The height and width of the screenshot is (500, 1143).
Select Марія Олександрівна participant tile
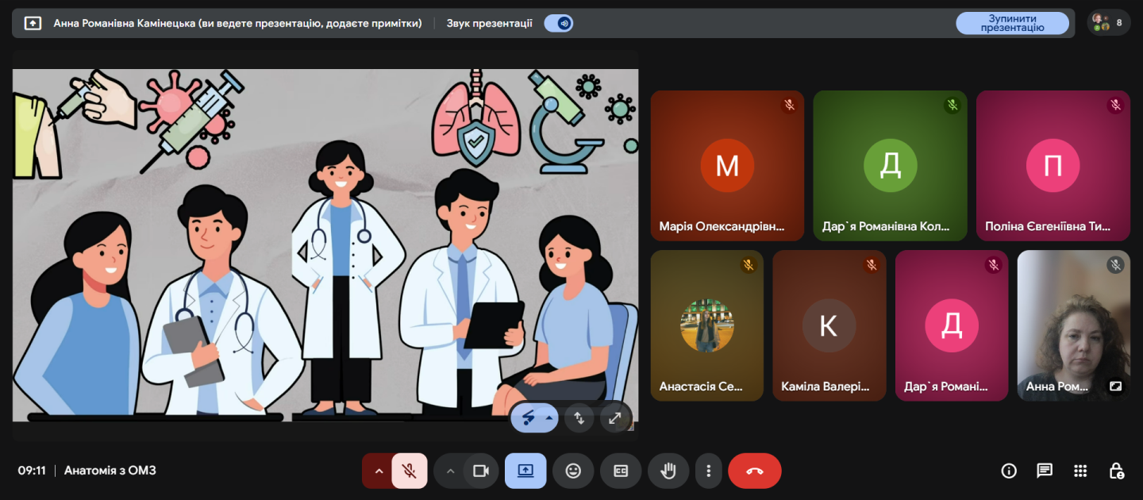click(727, 166)
